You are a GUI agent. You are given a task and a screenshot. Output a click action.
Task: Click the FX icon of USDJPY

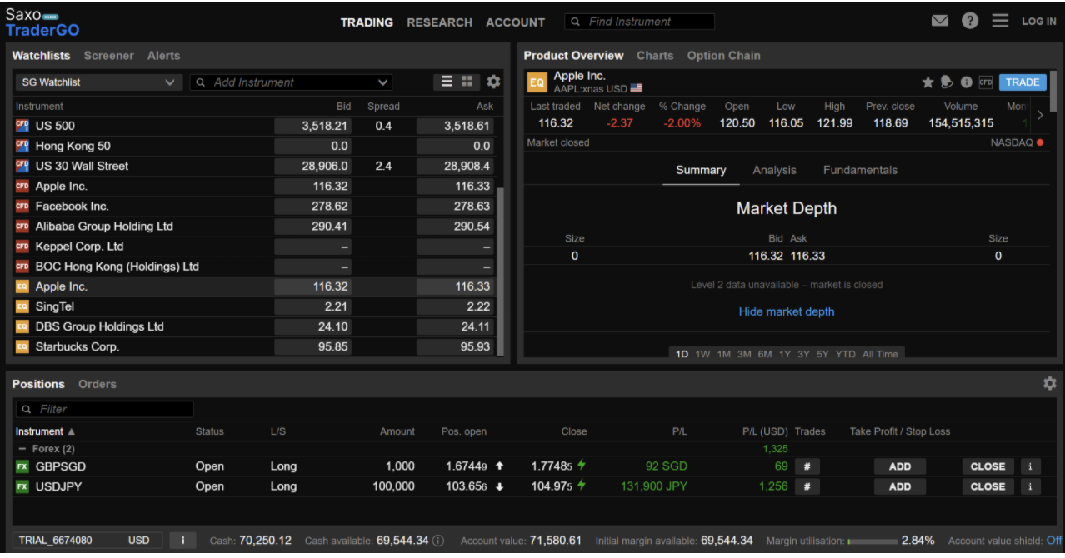tap(22, 486)
